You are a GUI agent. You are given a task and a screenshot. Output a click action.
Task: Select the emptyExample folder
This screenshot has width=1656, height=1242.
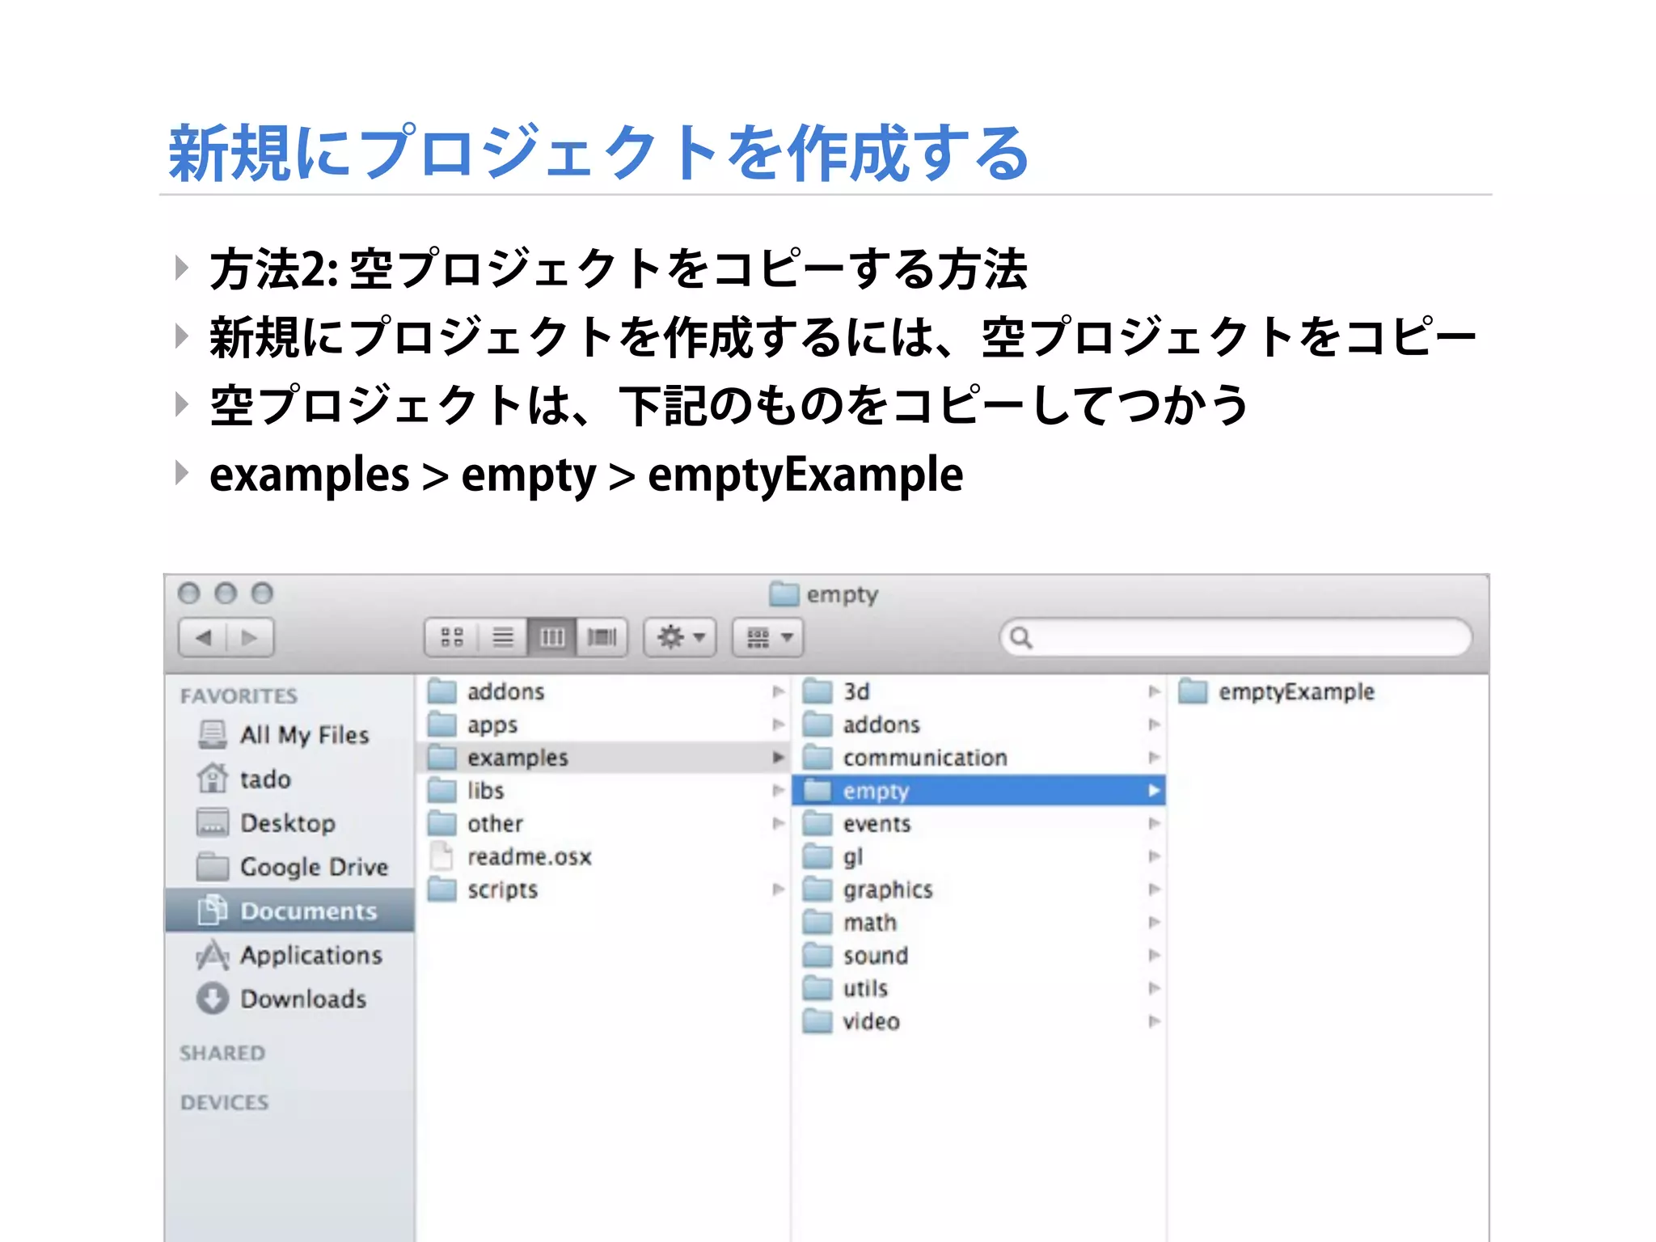coord(1295,692)
